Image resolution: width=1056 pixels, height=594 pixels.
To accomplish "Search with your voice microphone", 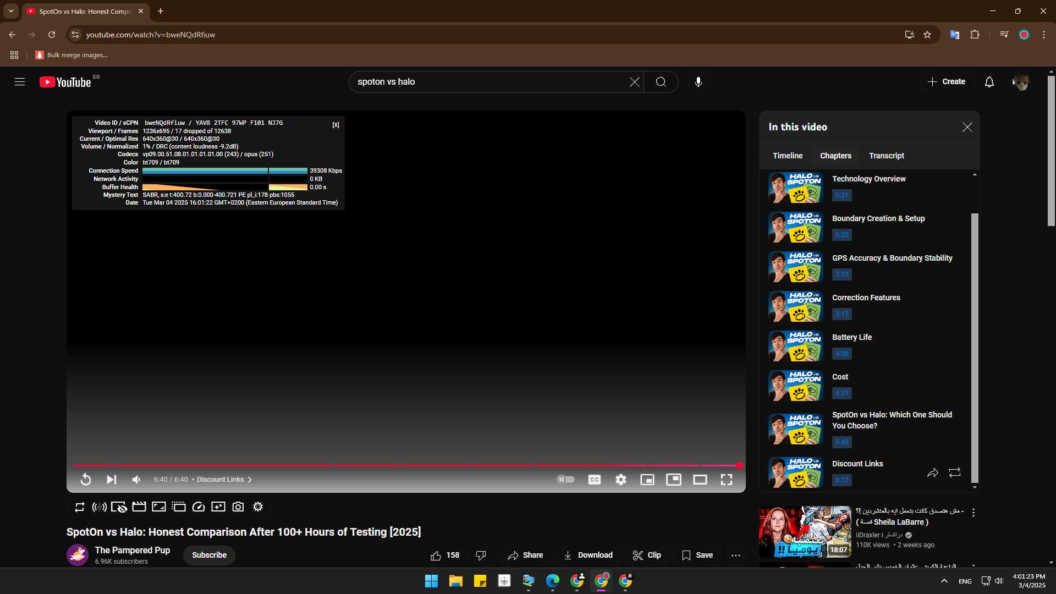I will (x=698, y=82).
